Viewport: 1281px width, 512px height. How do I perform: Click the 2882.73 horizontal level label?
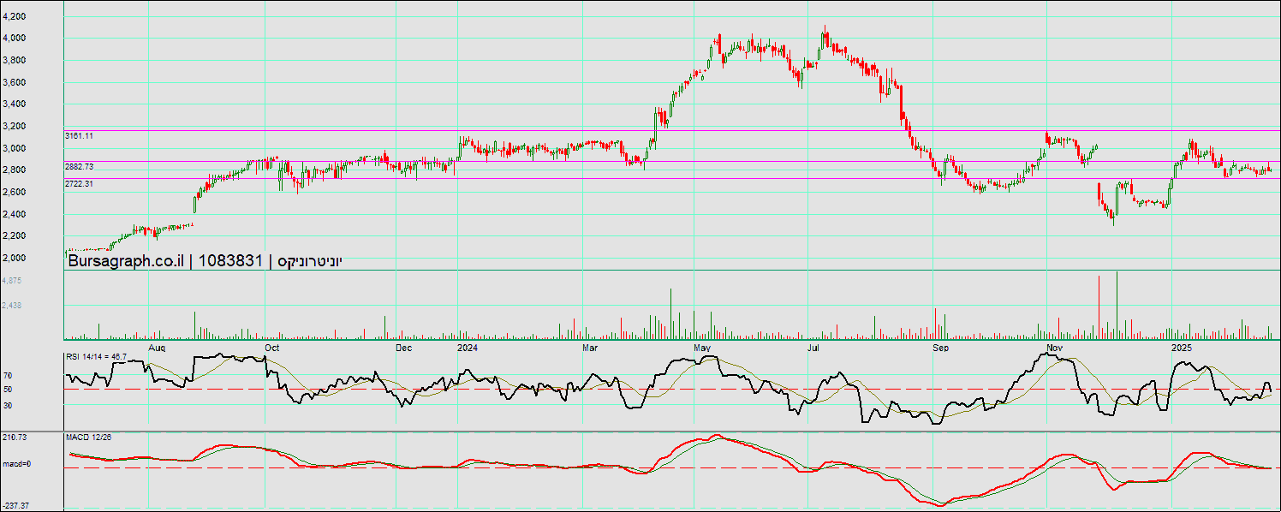pyautogui.click(x=79, y=166)
